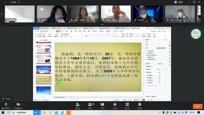Screen dimensions: 204x115
Task: Open the meeting info dropdown next to 14:48
Action: [19, 2]
